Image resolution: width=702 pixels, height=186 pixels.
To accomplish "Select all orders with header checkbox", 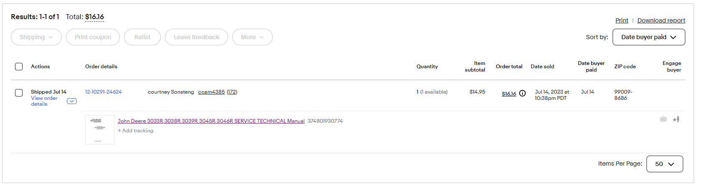I will pyautogui.click(x=19, y=67).
